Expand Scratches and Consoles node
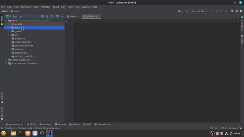This screenshot has height=137, width=244. click(x=6, y=64)
